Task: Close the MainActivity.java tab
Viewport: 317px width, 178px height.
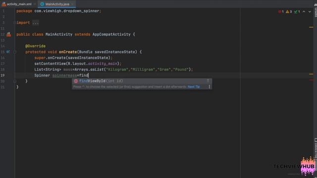Action: [x=73, y=4]
